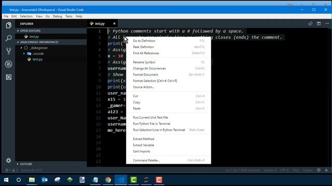Open Cortana circle on taskbar
The height and width of the screenshot is (186, 332).
[x=19, y=180]
